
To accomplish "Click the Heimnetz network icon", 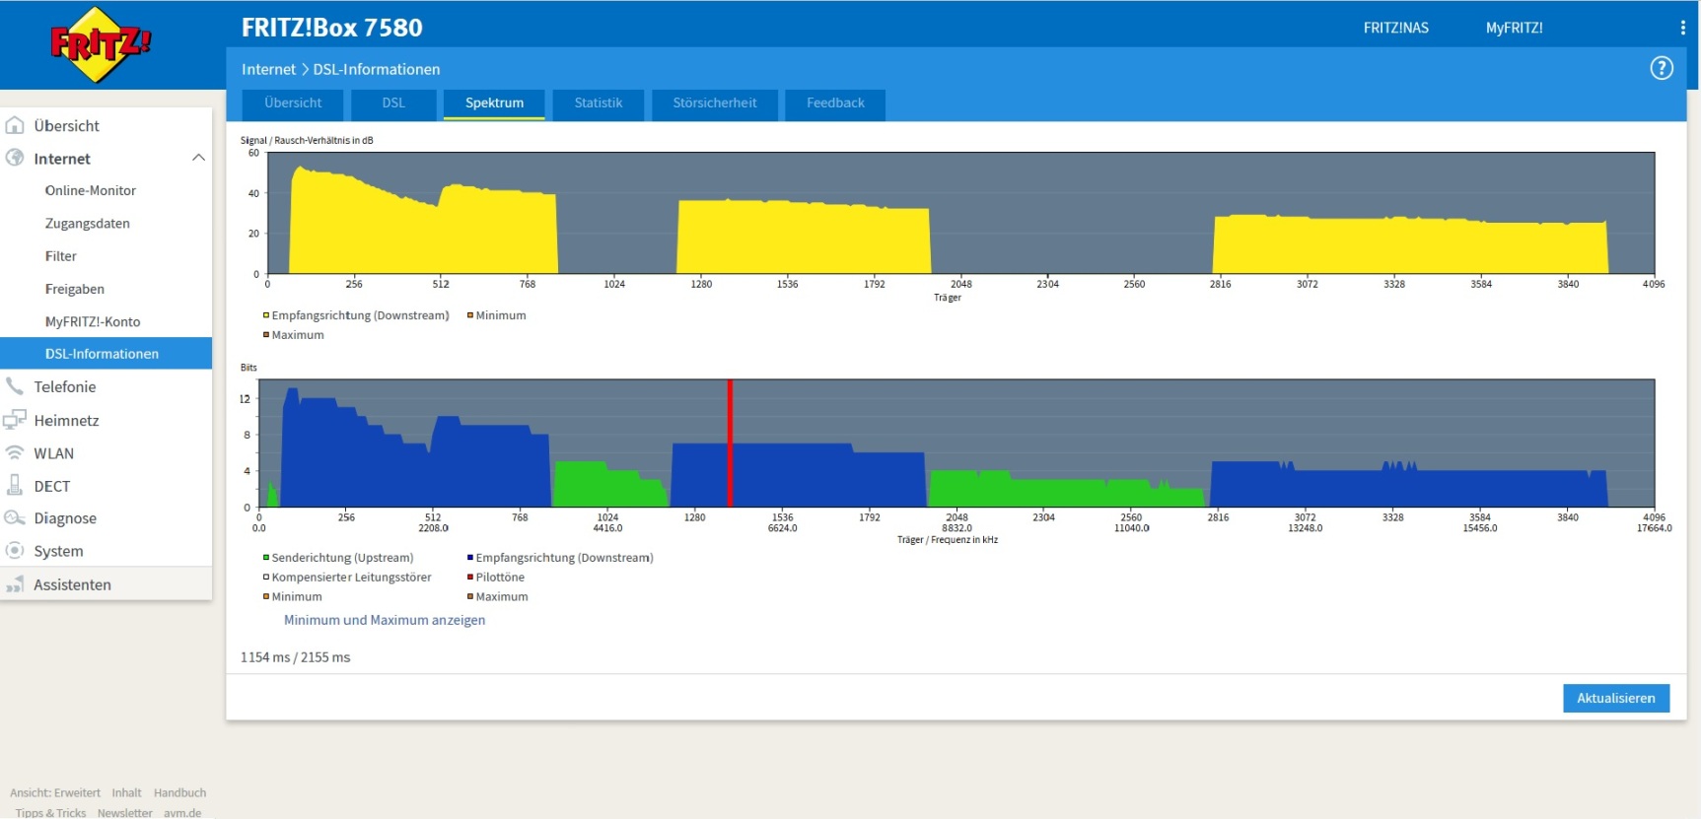I will click(15, 420).
